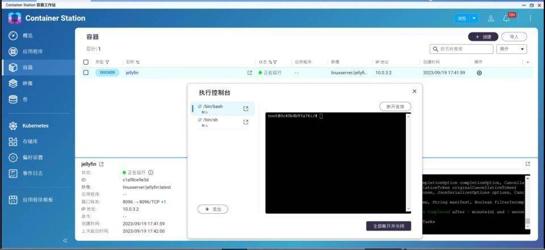545x250 pixels.
Task: Click the DOCKER type badge
Action: coord(107,73)
